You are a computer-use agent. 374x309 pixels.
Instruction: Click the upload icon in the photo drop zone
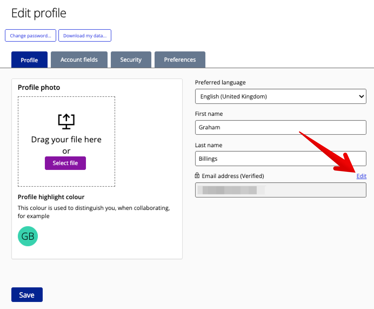click(x=66, y=121)
